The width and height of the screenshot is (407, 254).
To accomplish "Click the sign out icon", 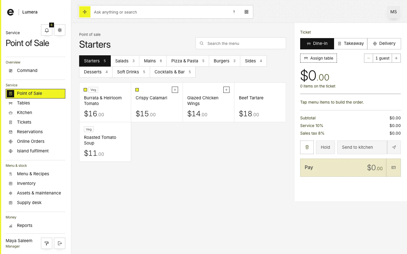I will (x=60, y=243).
